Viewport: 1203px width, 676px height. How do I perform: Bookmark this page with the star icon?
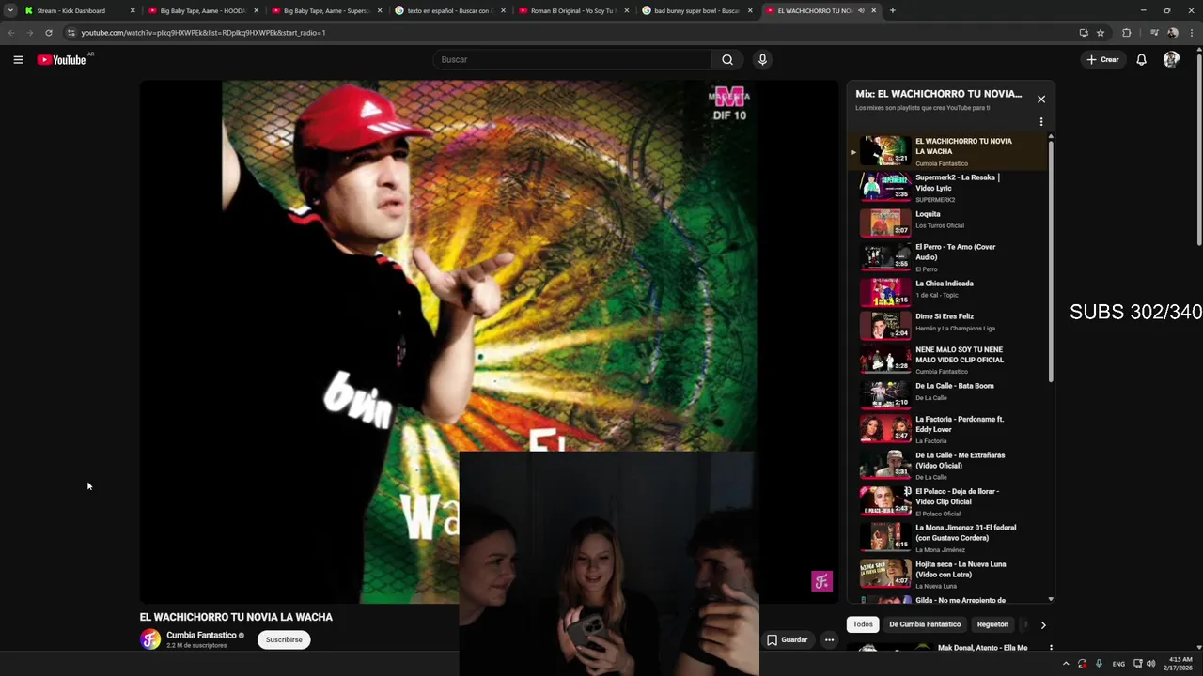pos(1101,32)
